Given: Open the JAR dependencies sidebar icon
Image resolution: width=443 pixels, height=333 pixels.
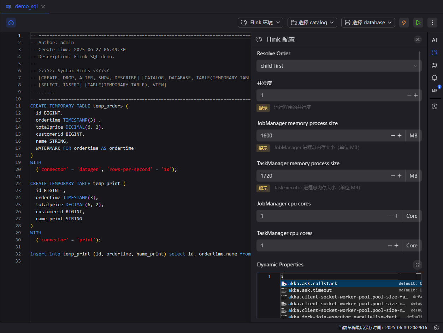Looking at the screenshot, I should tap(435, 91).
